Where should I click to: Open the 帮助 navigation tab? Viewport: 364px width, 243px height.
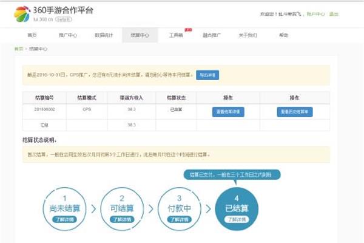pyautogui.click(x=283, y=35)
